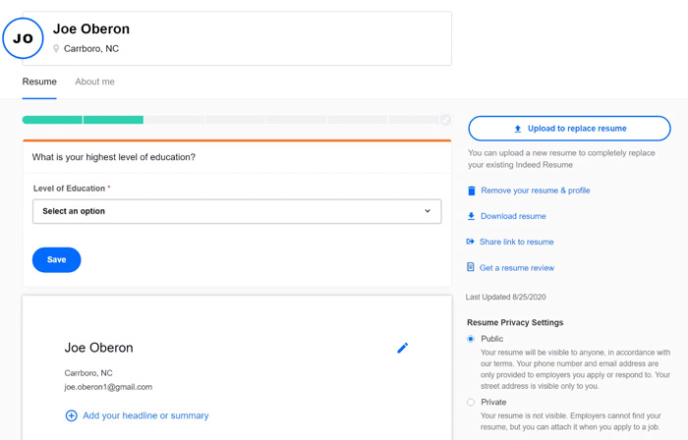This screenshot has width=688, height=440.
Task: Open the Level of Education dropdown
Action: [x=236, y=211]
